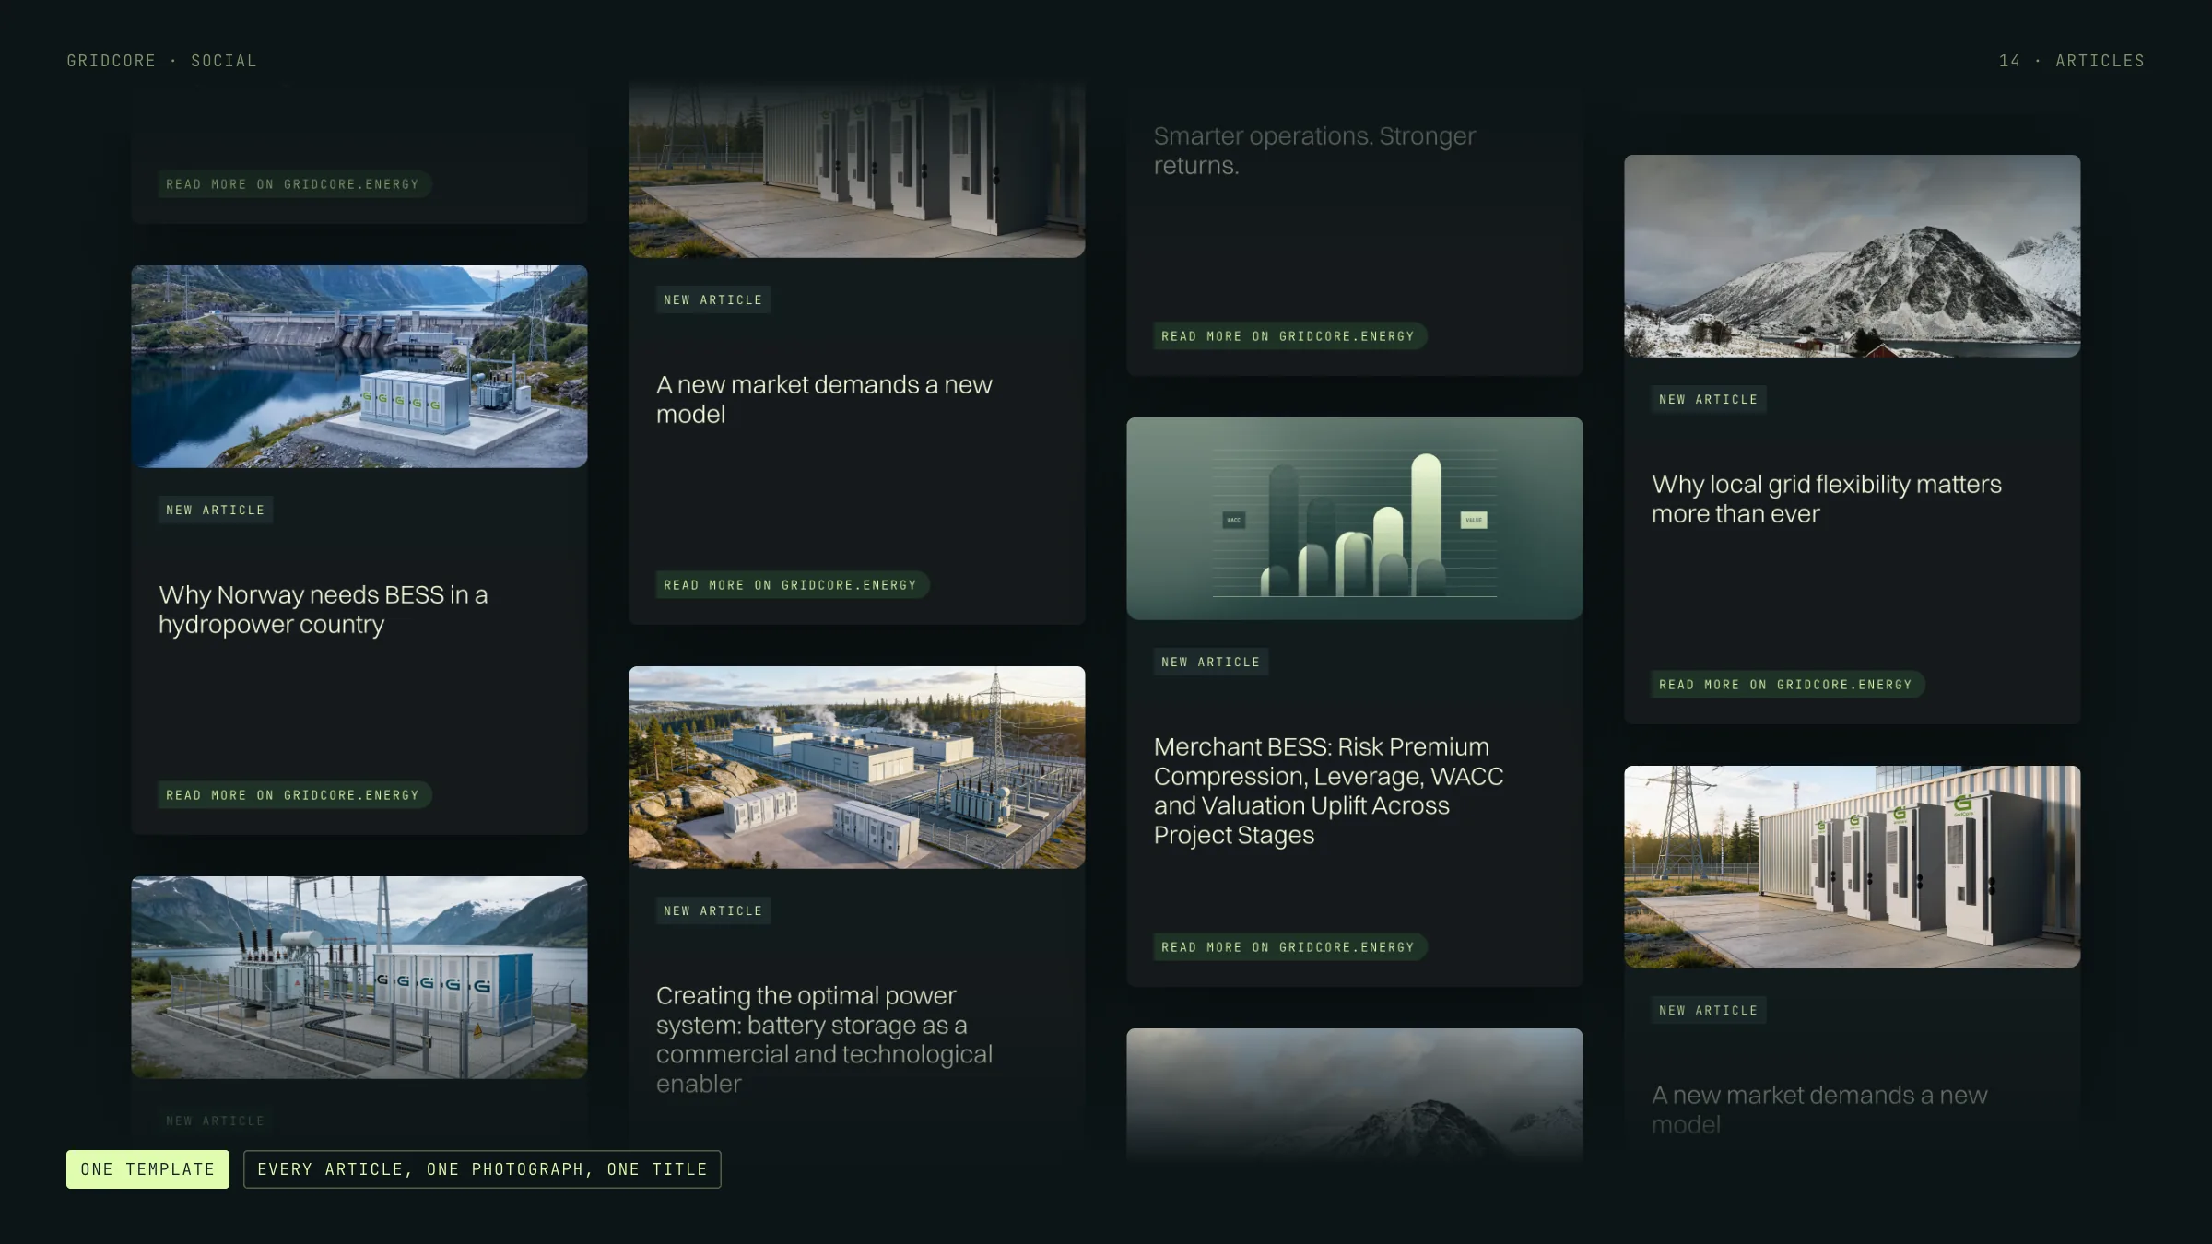Click faded 'A new market demands a new model' title, fourth column

point(1819,1109)
